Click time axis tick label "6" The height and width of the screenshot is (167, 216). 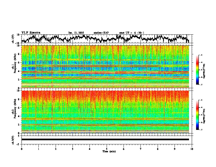coord(124,149)
